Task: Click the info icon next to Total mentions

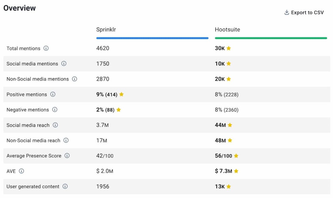Action: [46, 48]
